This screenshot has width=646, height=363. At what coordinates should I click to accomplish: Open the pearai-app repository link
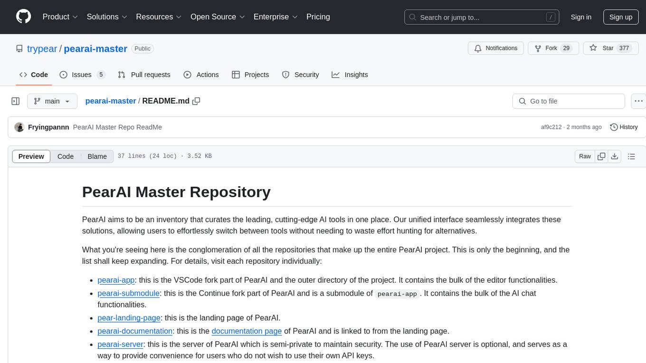click(x=116, y=280)
